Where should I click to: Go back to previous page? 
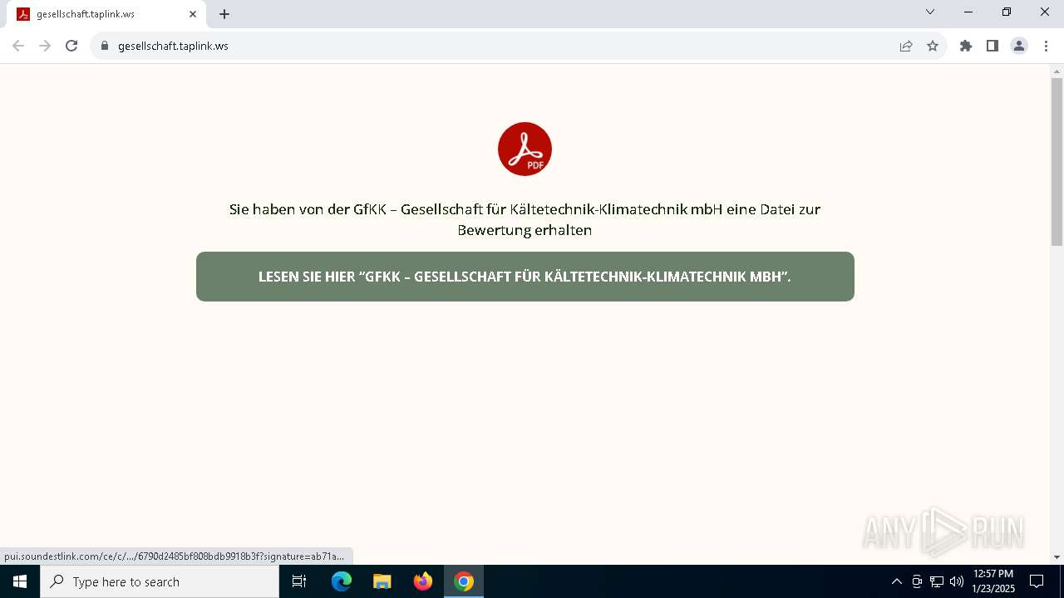pos(18,46)
